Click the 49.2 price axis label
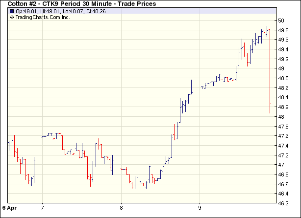301x218 pixels. (283, 59)
